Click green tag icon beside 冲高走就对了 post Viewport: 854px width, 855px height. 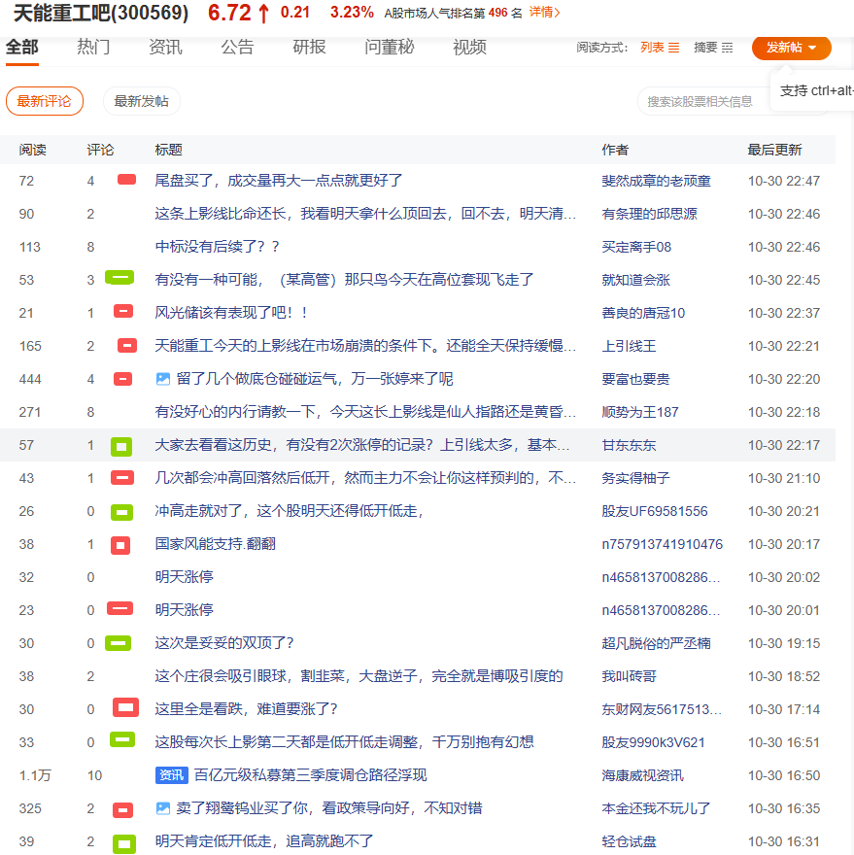tap(121, 512)
